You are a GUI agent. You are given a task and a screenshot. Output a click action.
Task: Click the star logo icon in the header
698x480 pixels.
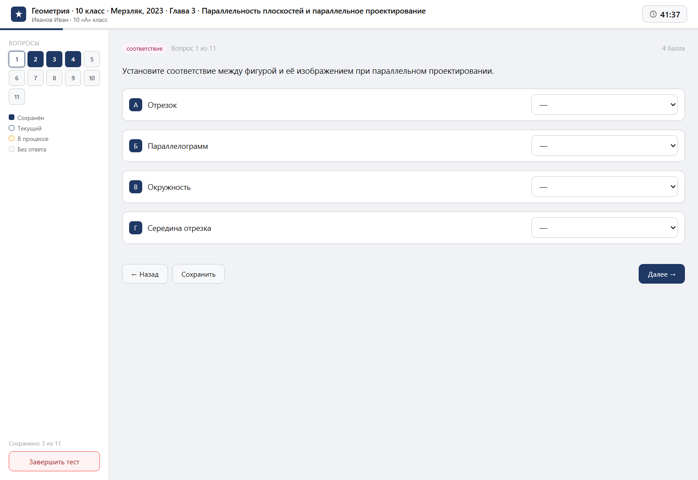click(18, 14)
